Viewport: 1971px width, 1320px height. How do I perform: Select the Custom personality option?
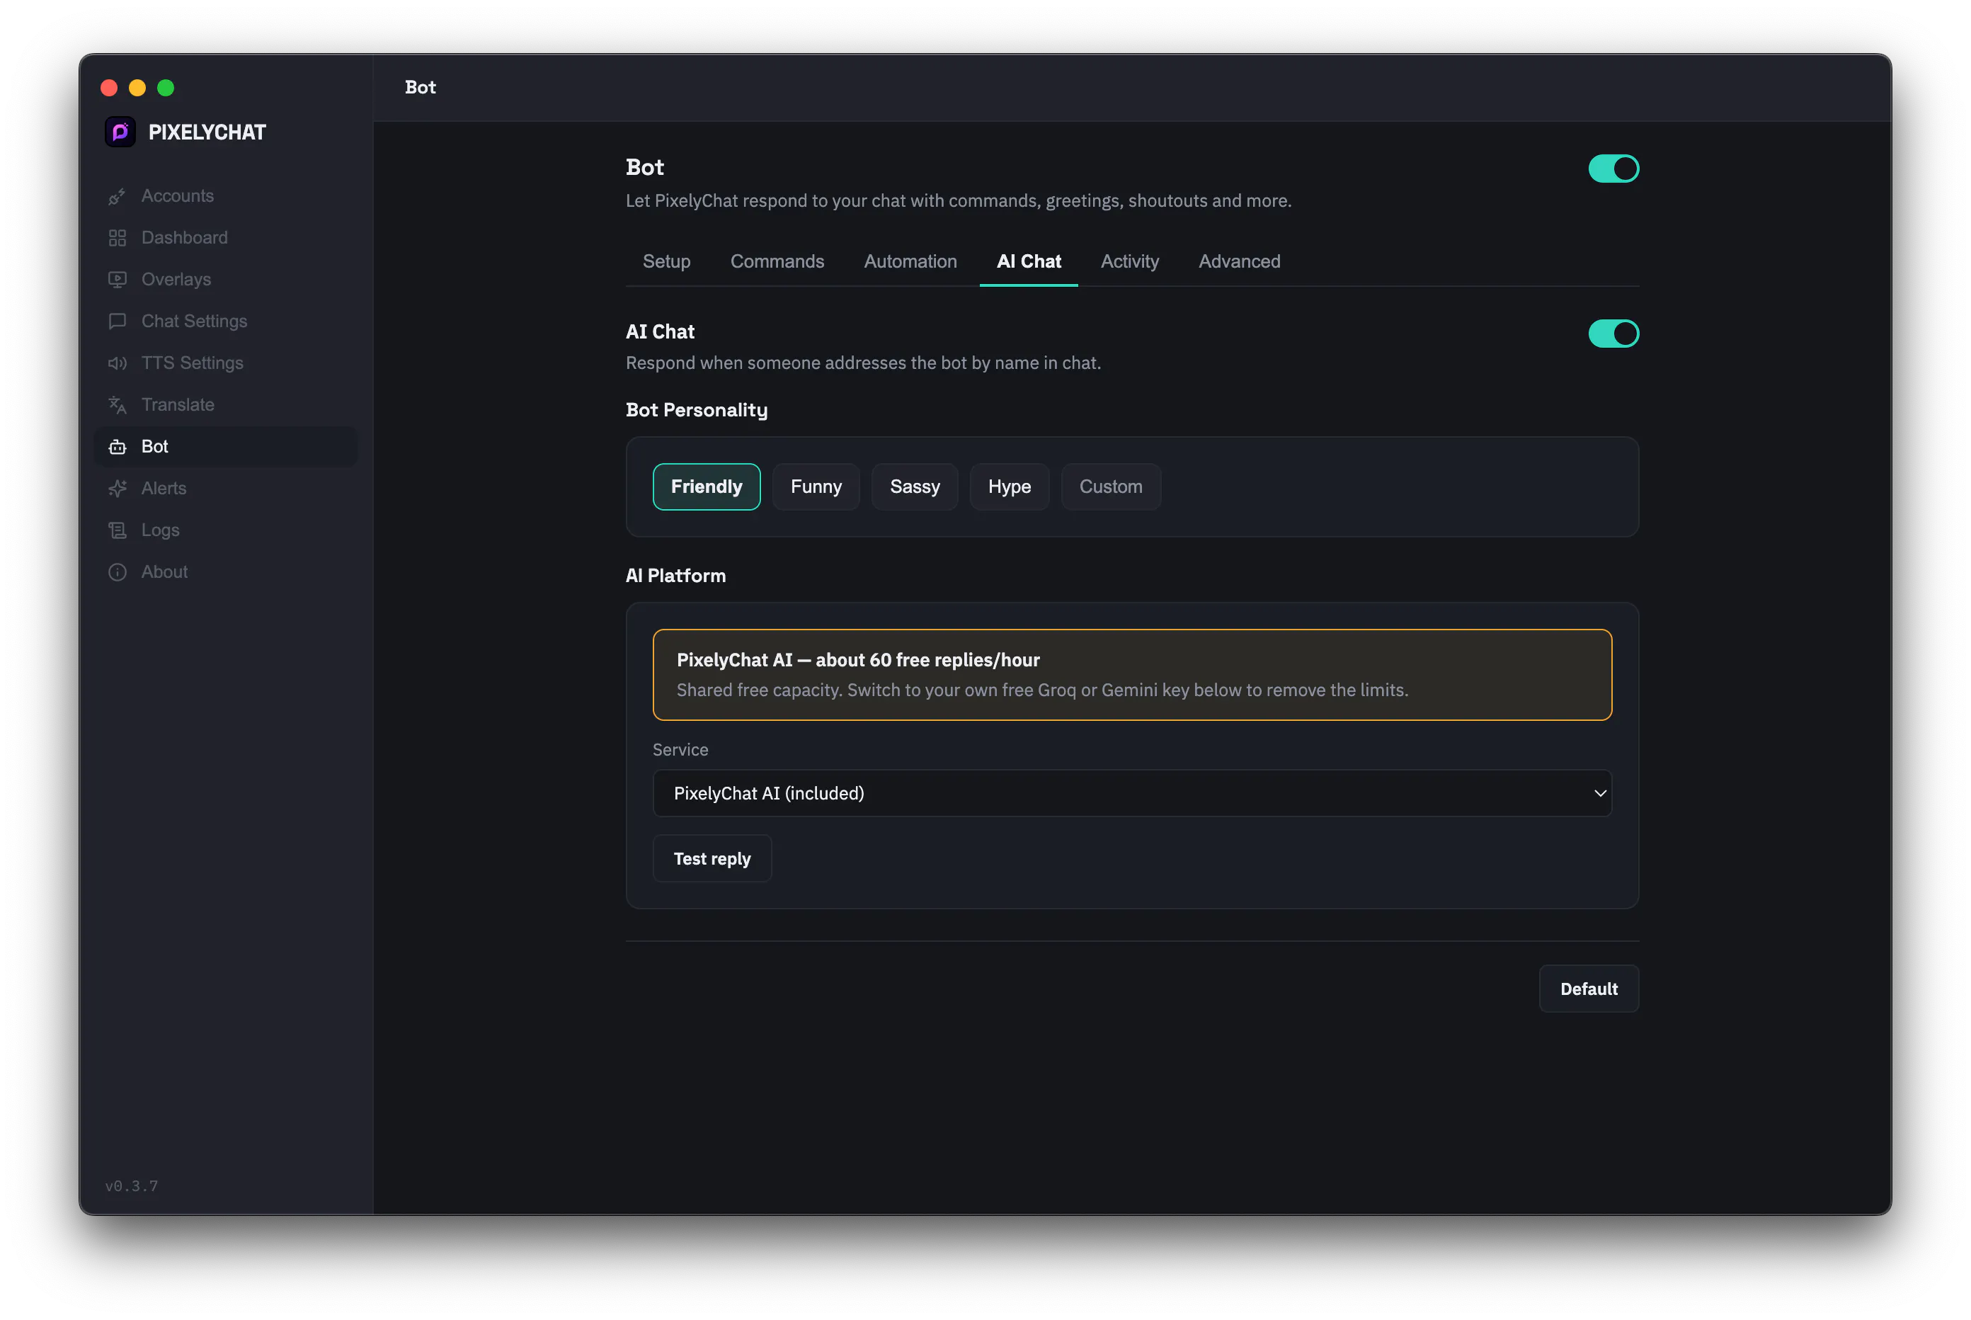[1111, 487]
